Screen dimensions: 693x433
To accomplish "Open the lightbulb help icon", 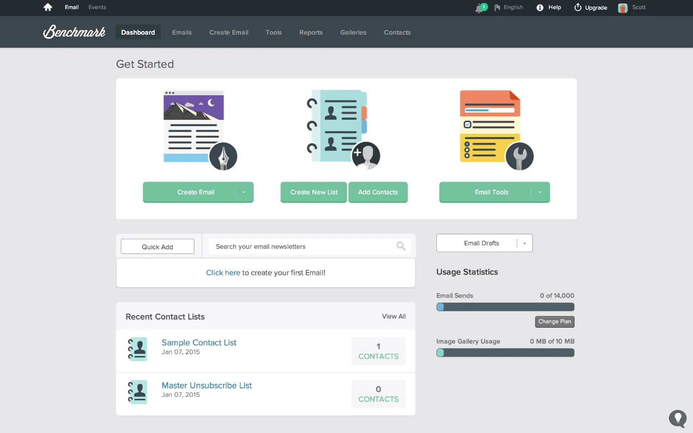I will [x=677, y=418].
